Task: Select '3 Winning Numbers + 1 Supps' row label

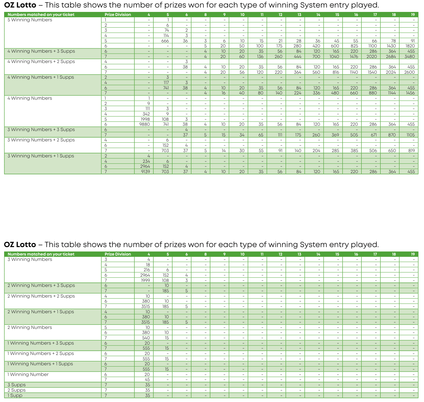Action: tap(41, 156)
